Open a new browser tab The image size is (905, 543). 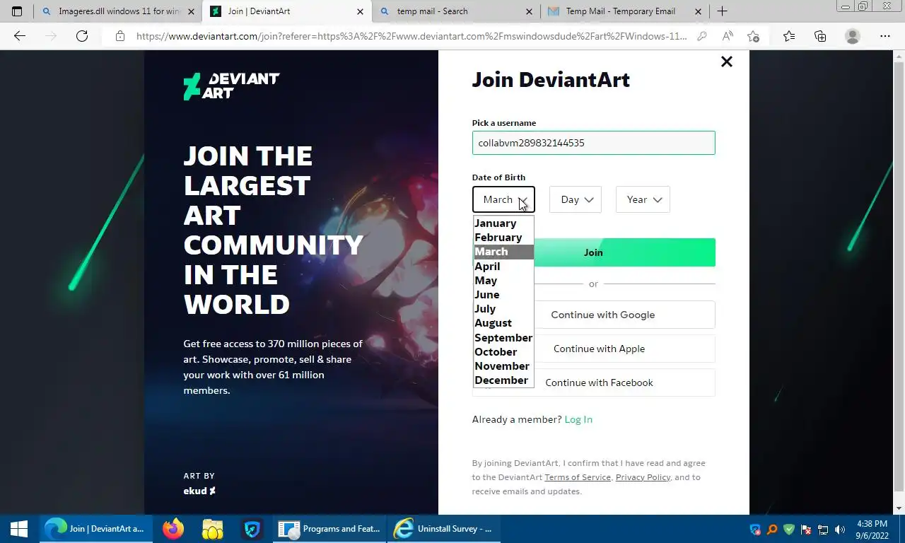click(722, 11)
